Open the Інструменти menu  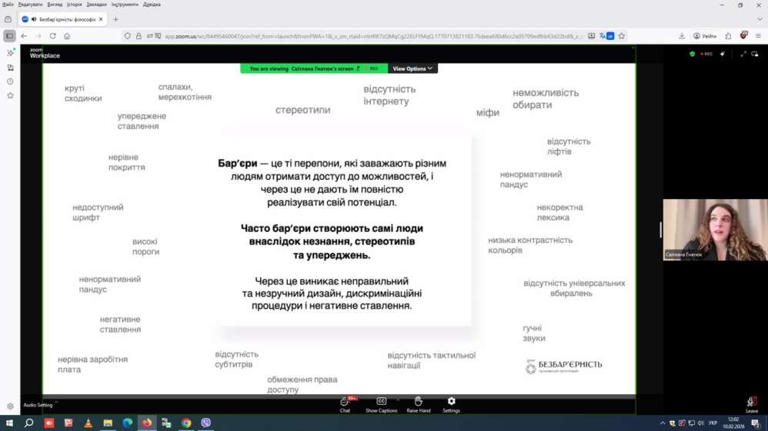(x=124, y=5)
